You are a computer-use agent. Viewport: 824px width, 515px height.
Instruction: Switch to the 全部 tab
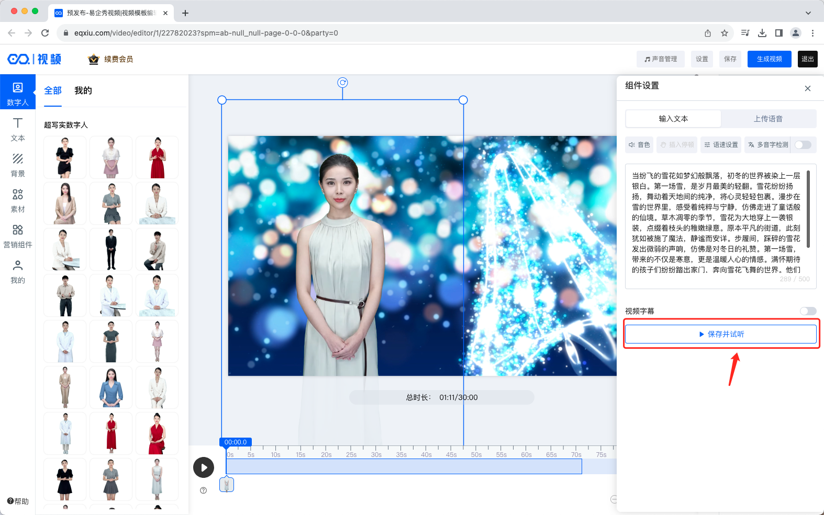(x=53, y=91)
